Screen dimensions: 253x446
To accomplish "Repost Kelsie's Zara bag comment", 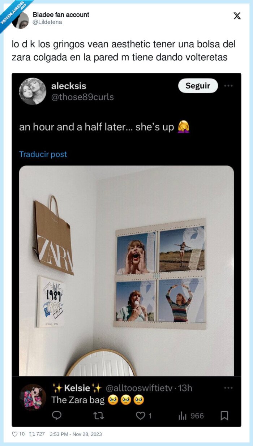I will (98, 416).
